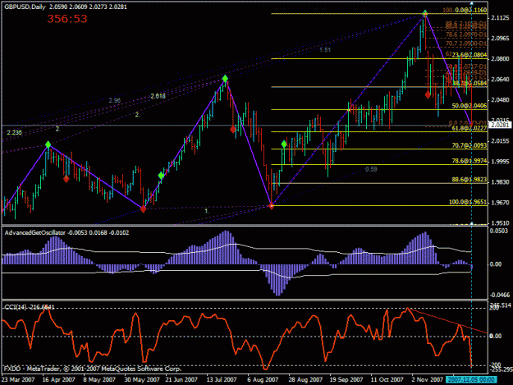Screen dimensions: 513x385
Task: Select the 38.2@2.0584 Fibonacci label
Action: tap(469, 83)
